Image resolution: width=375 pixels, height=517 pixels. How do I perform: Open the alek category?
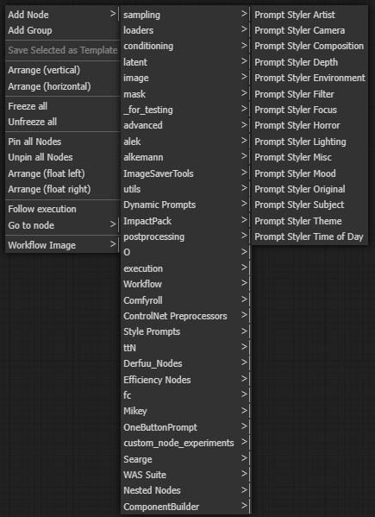click(x=185, y=142)
